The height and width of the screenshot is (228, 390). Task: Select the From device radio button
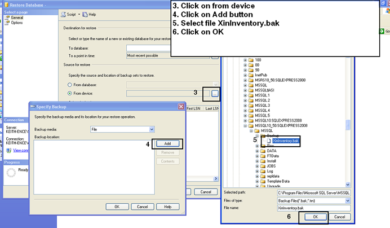click(70, 93)
